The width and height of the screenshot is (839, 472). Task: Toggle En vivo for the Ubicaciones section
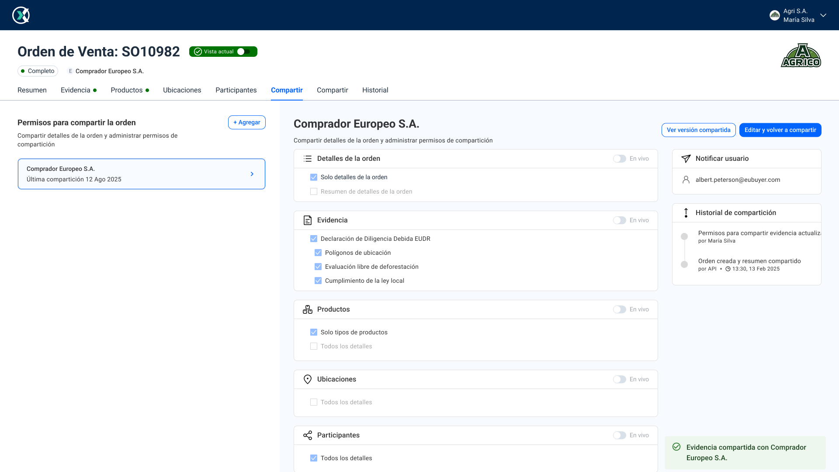click(x=620, y=379)
